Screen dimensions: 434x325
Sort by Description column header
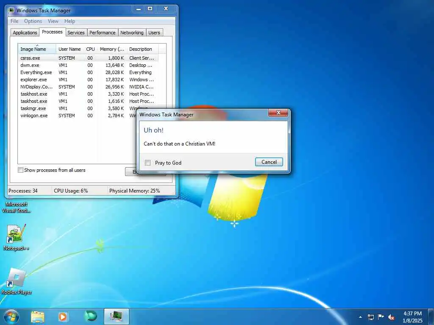coord(142,49)
